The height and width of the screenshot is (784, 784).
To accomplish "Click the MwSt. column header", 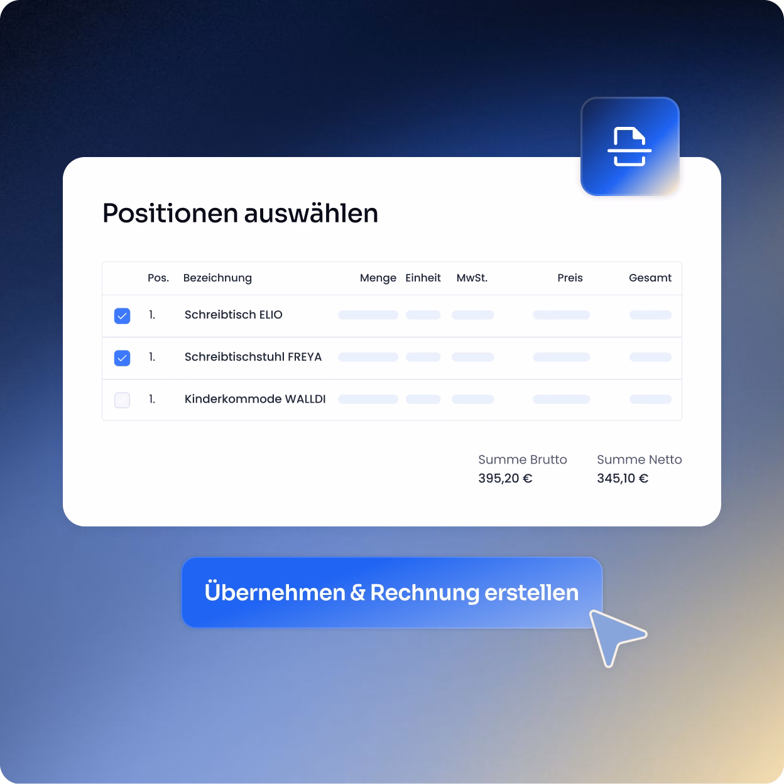I will pyautogui.click(x=472, y=278).
